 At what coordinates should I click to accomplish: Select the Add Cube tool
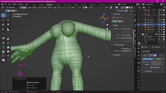(x=3, y=34)
